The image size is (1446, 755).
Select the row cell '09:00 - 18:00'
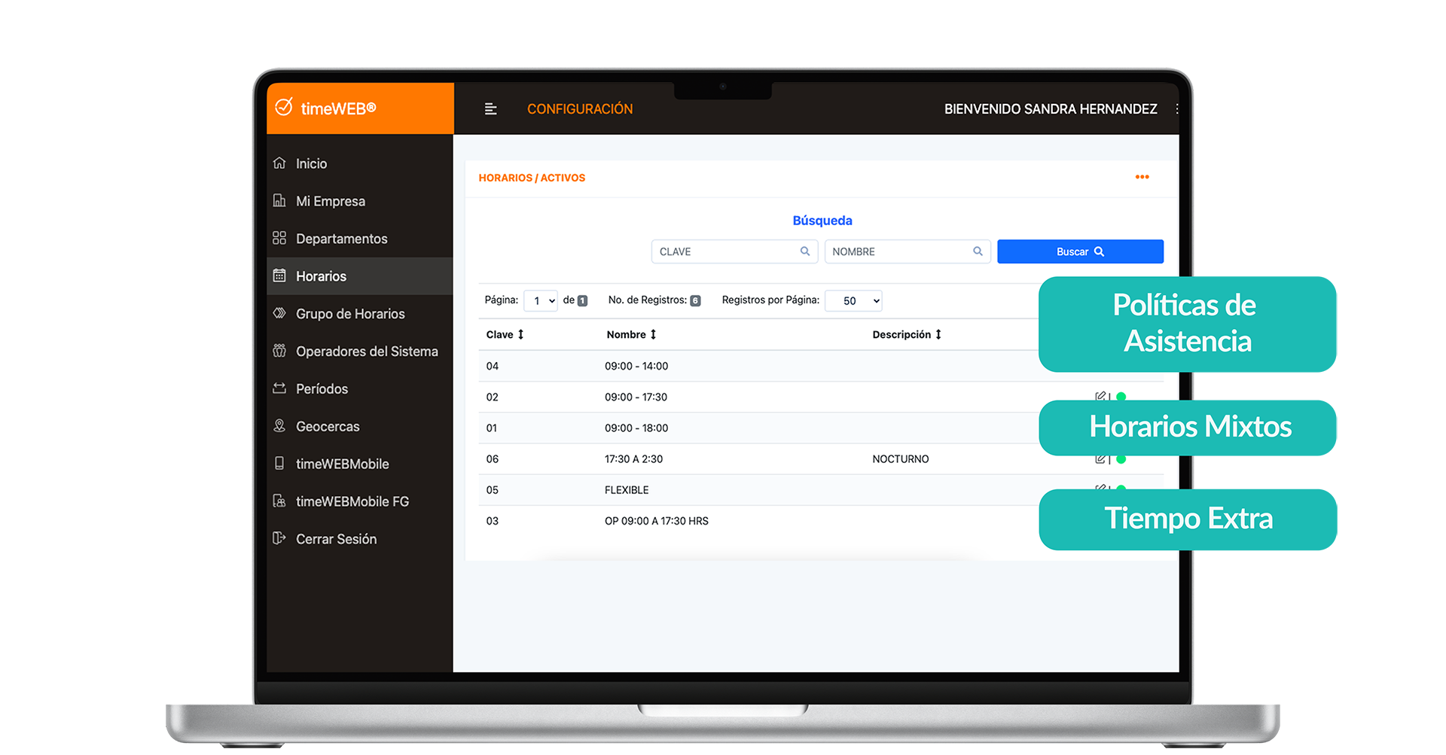point(636,428)
